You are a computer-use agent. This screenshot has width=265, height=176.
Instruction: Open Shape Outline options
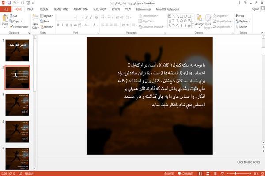(x=223, y=21)
